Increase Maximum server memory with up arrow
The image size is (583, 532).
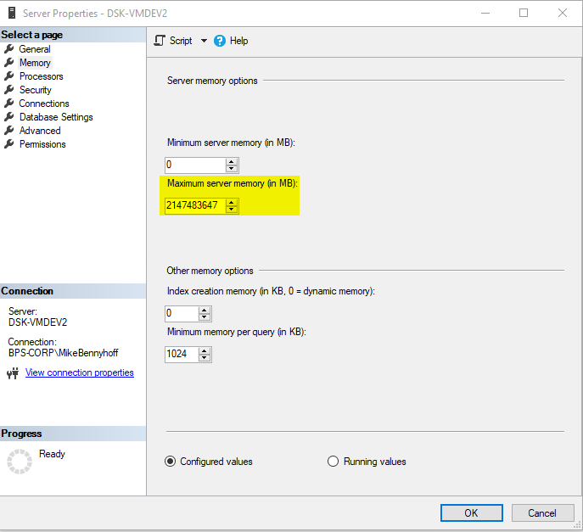tap(232, 203)
